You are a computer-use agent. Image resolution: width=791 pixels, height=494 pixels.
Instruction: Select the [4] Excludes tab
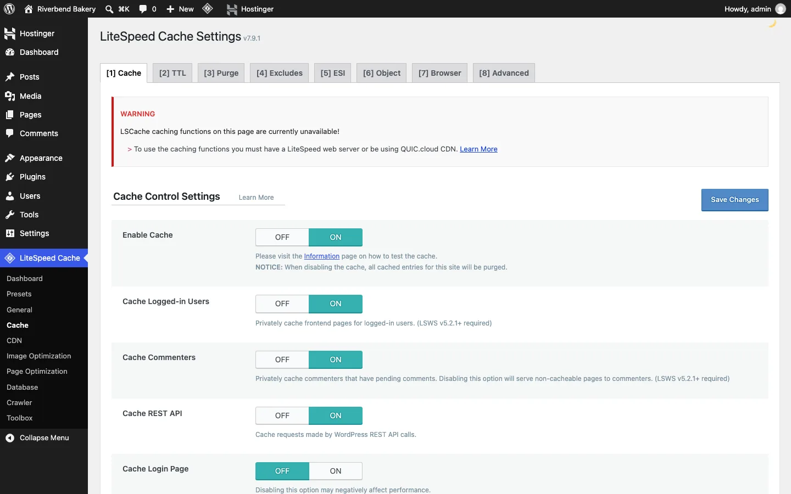280,73
